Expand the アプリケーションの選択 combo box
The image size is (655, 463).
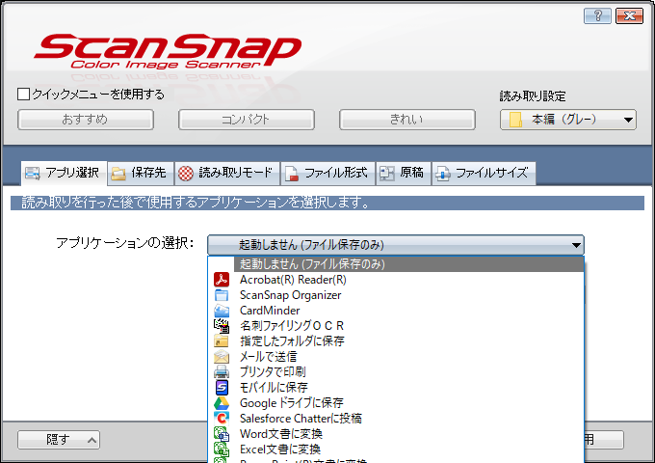(396, 245)
